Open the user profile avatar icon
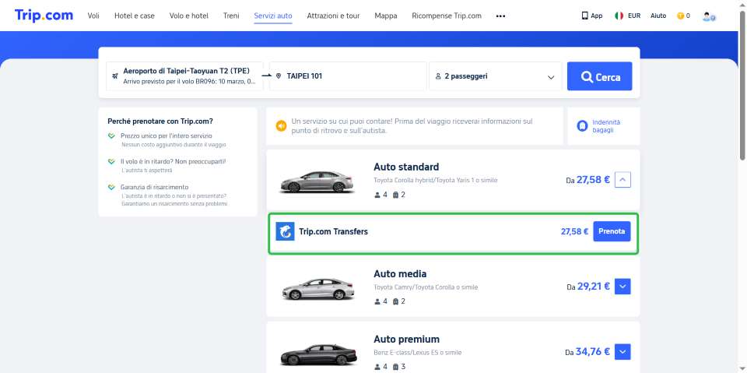Image resolution: width=747 pixels, height=373 pixels. pyautogui.click(x=708, y=16)
